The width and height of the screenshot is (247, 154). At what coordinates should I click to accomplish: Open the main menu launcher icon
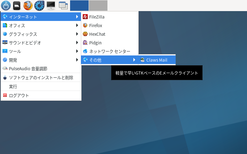(x=6, y=6)
